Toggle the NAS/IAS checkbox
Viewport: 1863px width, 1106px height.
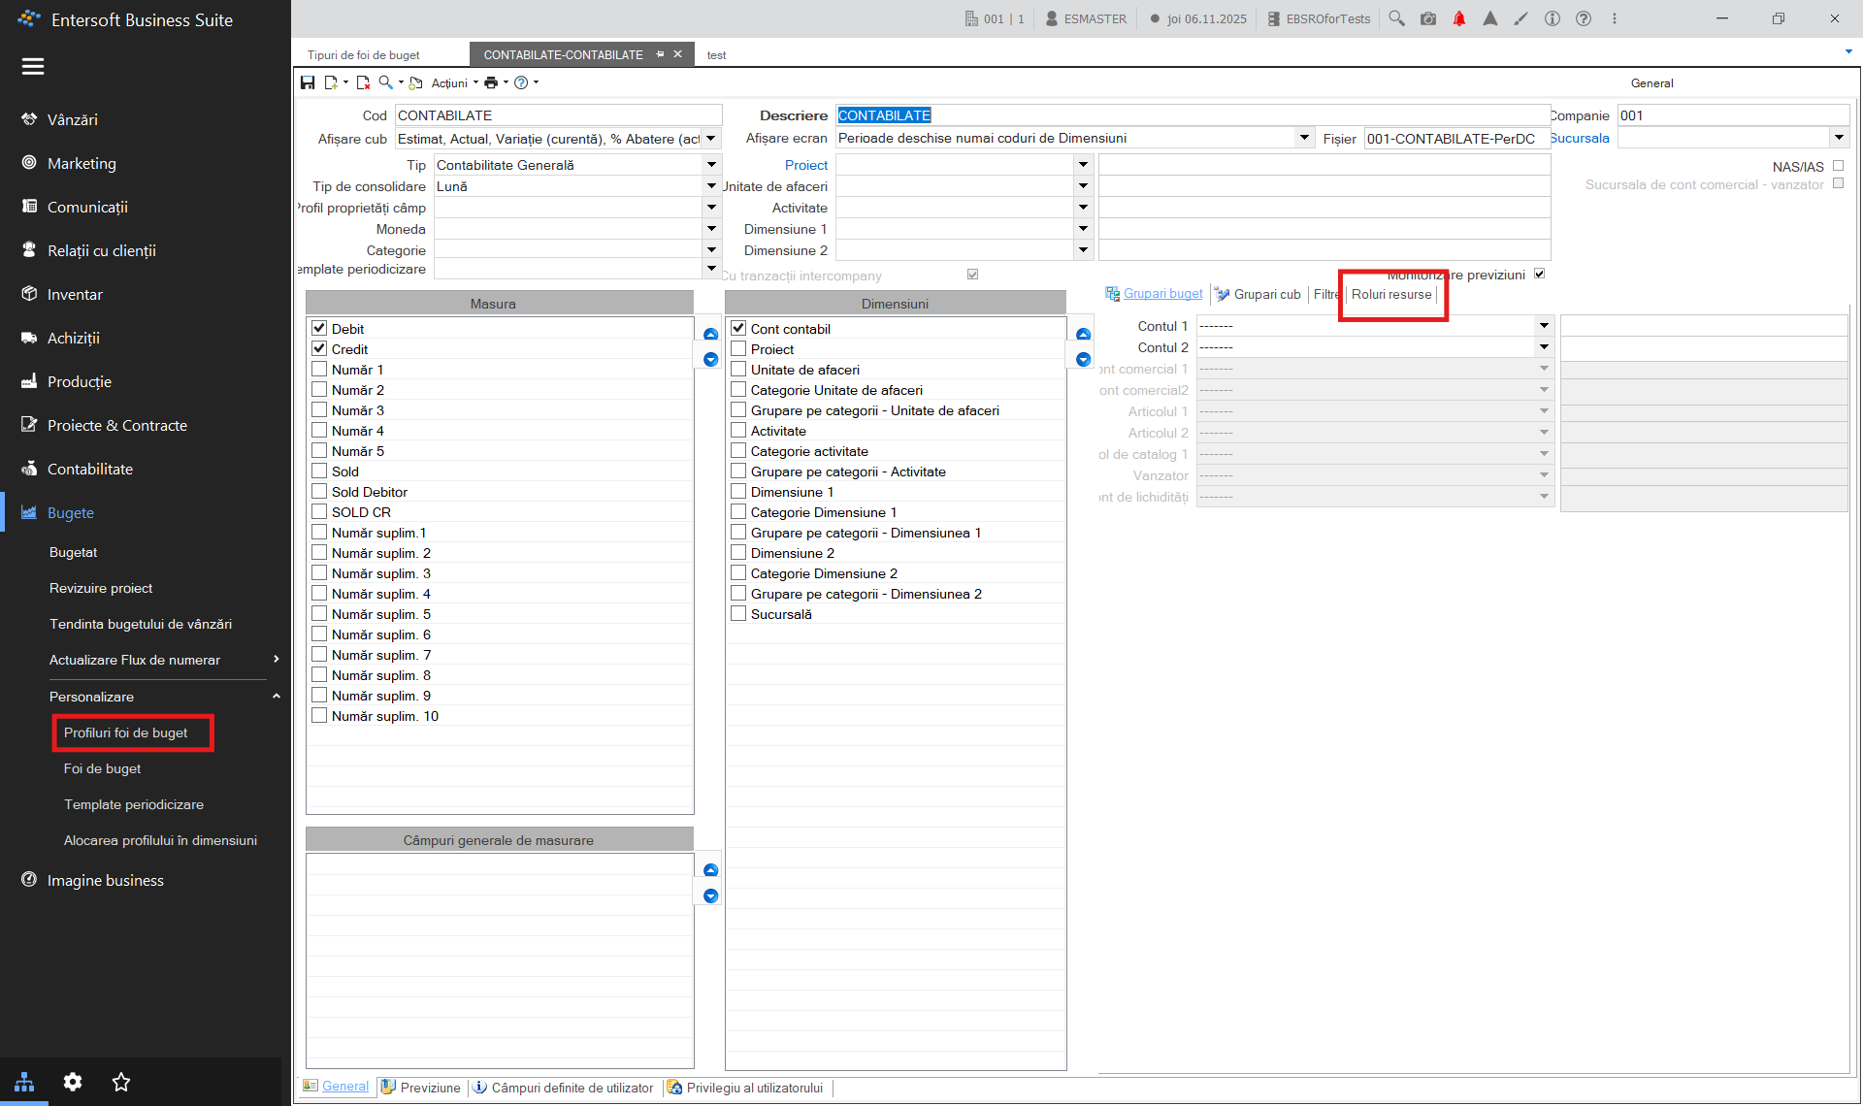point(1838,166)
